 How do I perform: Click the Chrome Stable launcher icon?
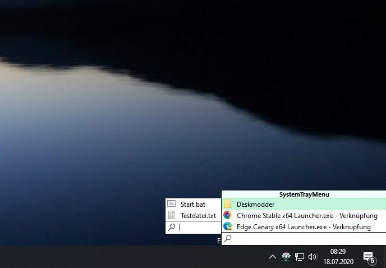click(228, 215)
